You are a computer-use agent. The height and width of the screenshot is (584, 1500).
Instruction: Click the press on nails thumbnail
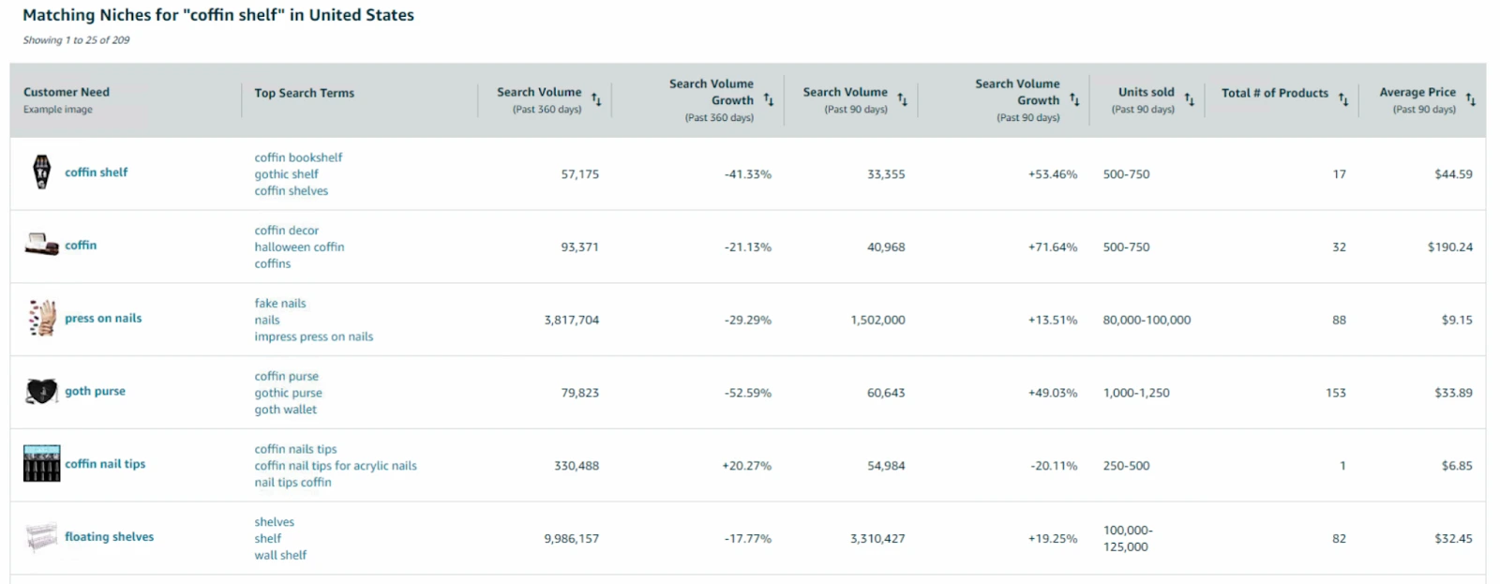pos(41,319)
